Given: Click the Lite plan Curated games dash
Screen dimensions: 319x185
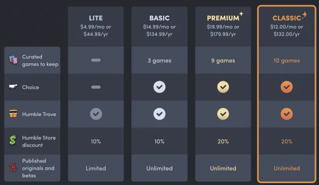Looking at the screenshot, I should tap(96, 60).
